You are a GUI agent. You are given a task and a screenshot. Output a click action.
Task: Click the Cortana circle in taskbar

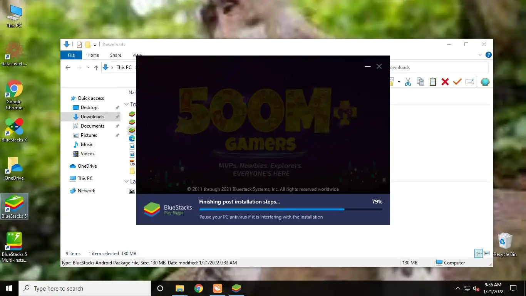click(160, 288)
